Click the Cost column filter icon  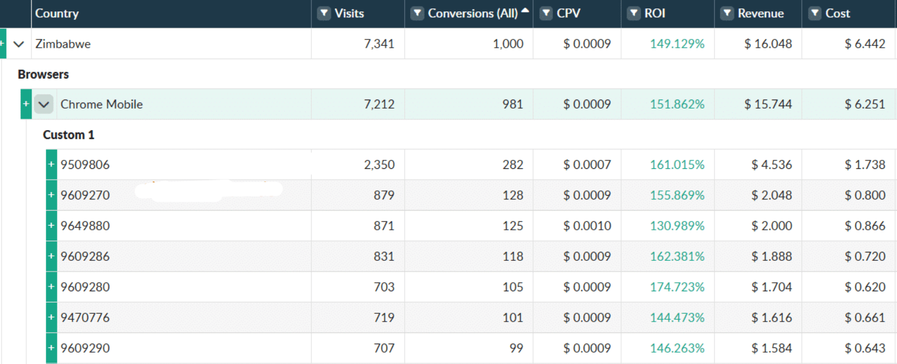click(x=815, y=13)
